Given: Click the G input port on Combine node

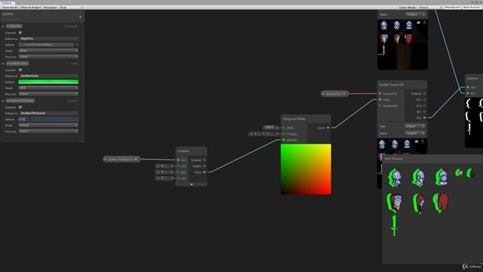Looking at the screenshot, I should point(178,166).
